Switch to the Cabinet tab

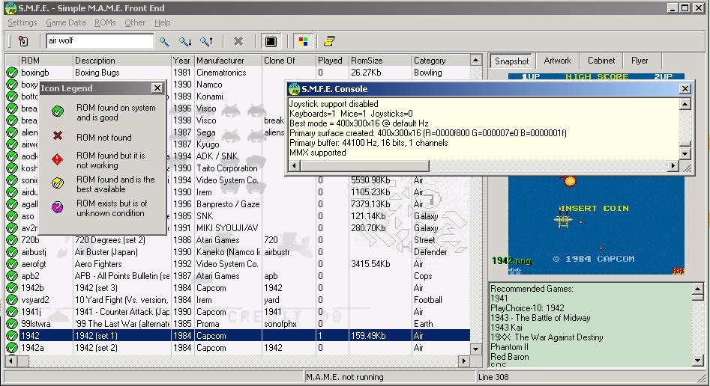pyautogui.click(x=601, y=61)
